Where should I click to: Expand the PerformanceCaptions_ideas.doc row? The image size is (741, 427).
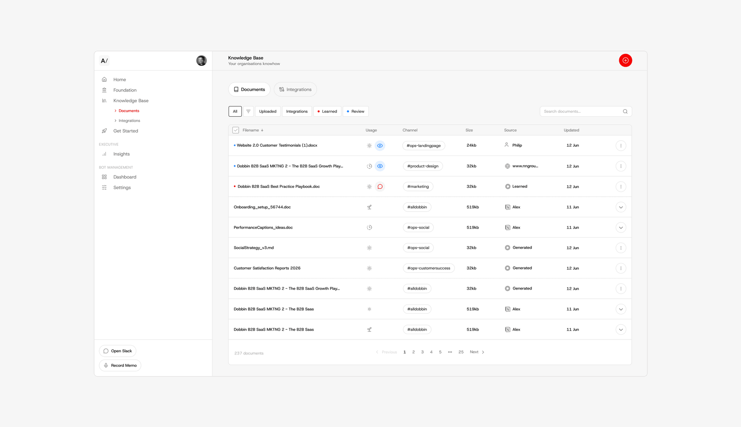click(621, 228)
